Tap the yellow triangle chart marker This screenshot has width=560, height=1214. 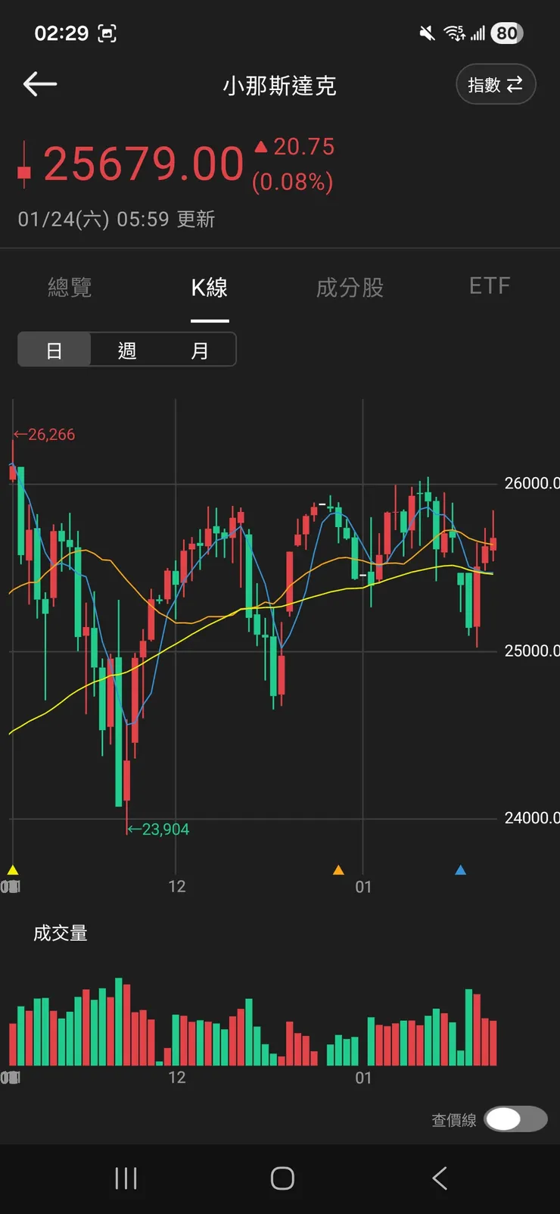coord(13,870)
